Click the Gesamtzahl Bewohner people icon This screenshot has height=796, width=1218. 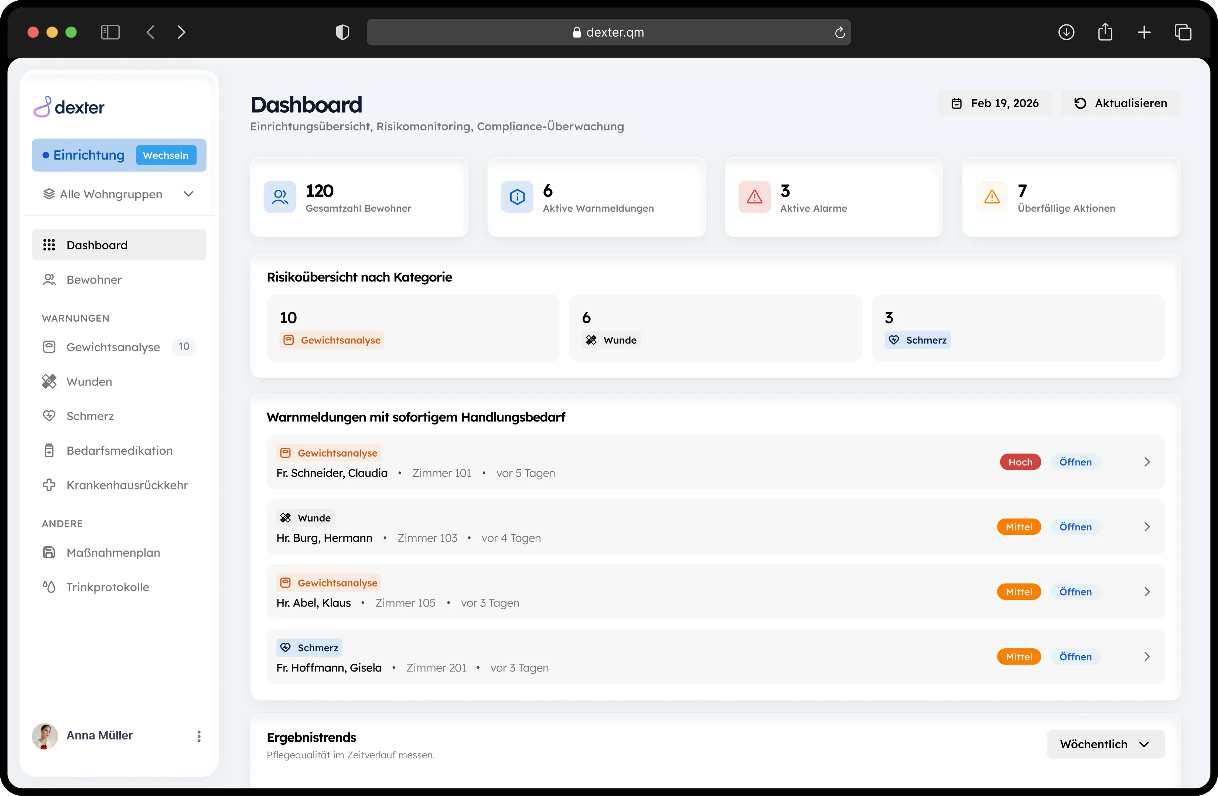point(280,197)
